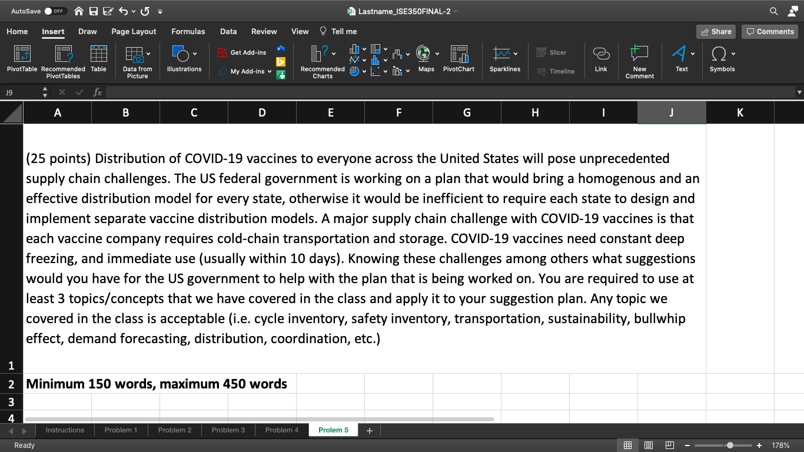The width and height of the screenshot is (804, 452).
Task: Switch to Page Break Preview icon
Action: point(669,446)
